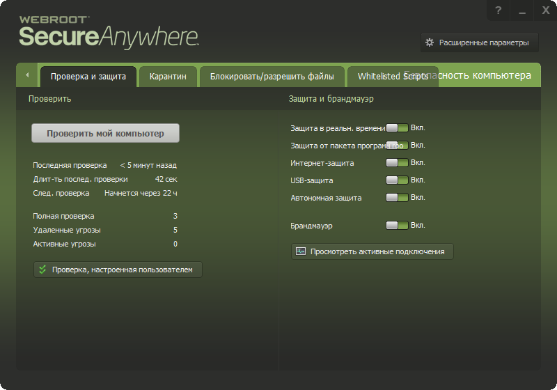Viewport: 557px width, 390px height.
Task: Click the back arrow left of tabs
Action: point(27,75)
